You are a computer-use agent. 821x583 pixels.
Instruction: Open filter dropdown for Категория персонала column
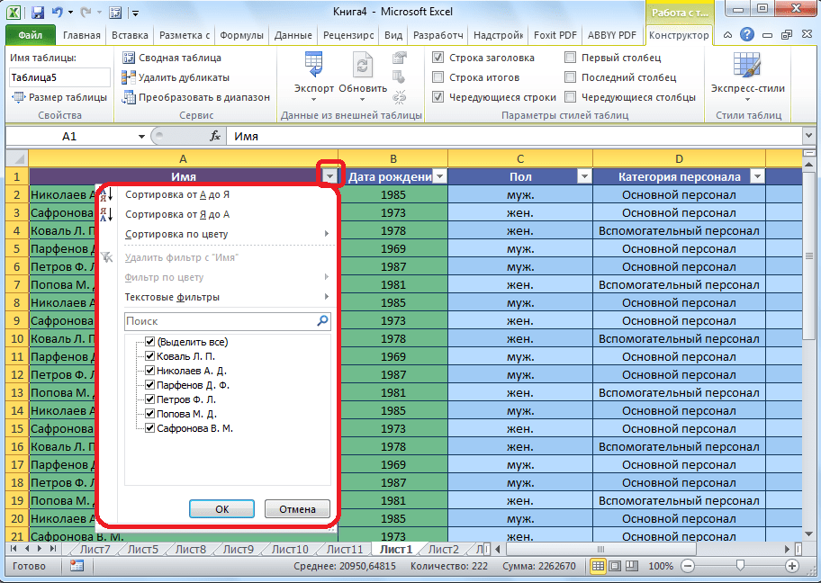coord(757,177)
